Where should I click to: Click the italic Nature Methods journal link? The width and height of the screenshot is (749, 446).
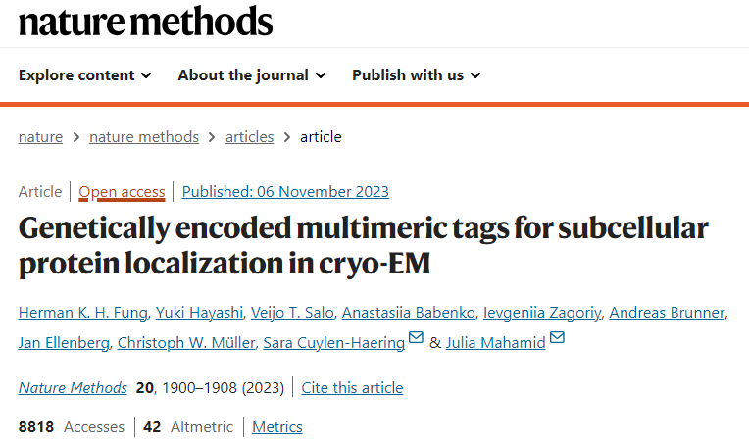pyautogui.click(x=73, y=388)
